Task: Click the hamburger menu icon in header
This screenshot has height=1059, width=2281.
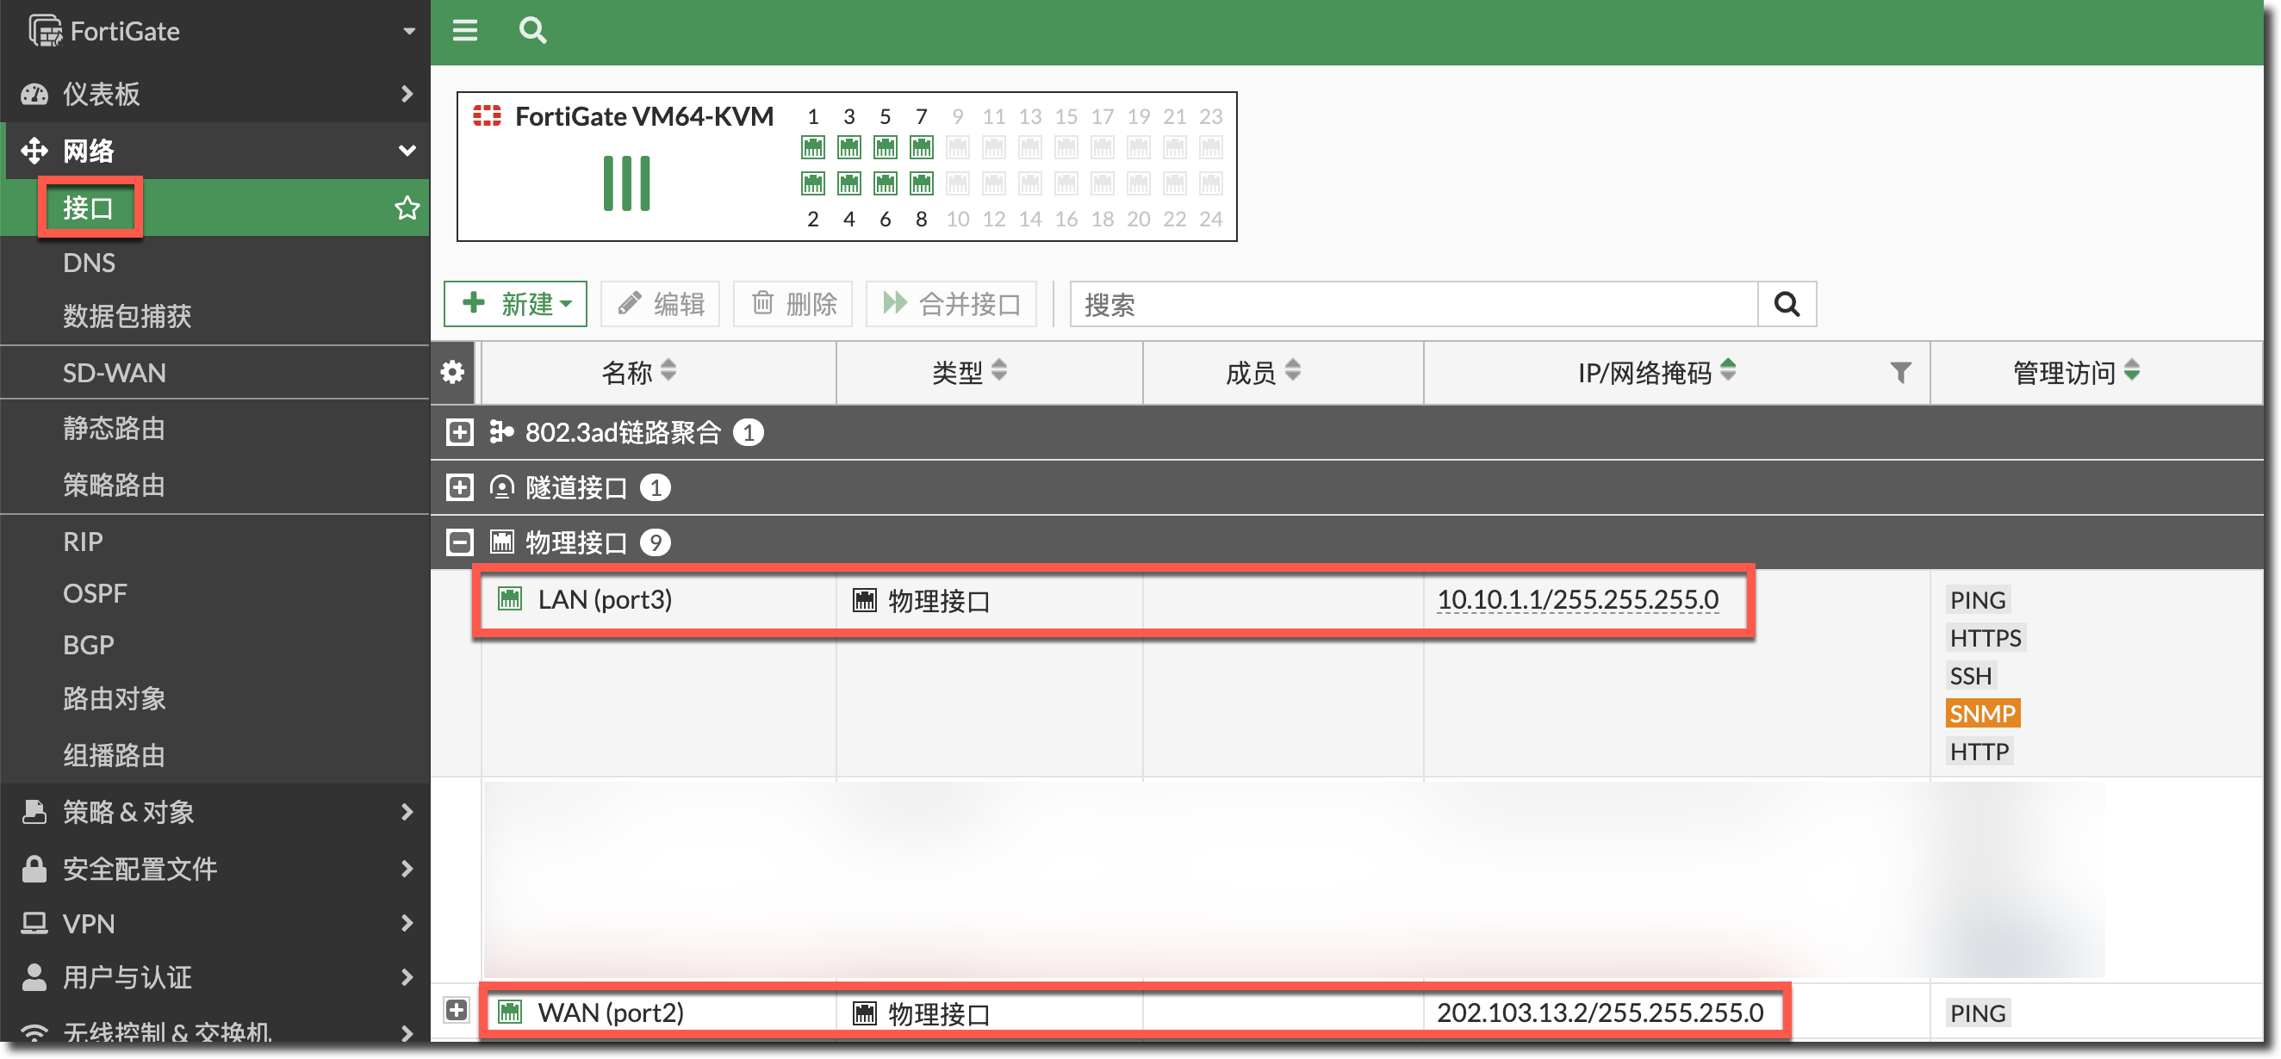Action: pos(465,31)
